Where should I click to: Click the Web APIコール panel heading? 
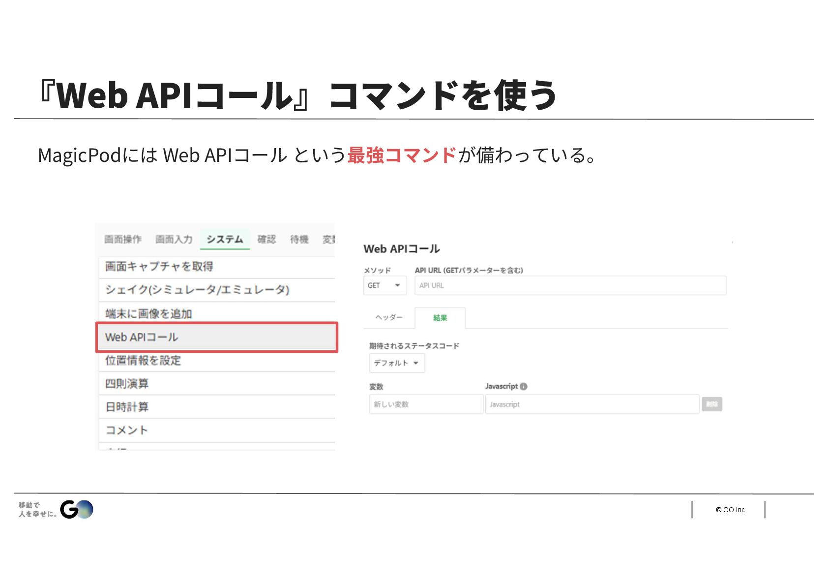pyautogui.click(x=402, y=249)
